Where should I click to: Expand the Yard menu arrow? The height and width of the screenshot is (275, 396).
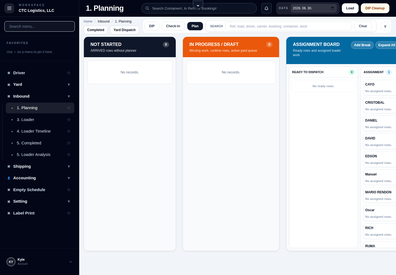point(69,84)
